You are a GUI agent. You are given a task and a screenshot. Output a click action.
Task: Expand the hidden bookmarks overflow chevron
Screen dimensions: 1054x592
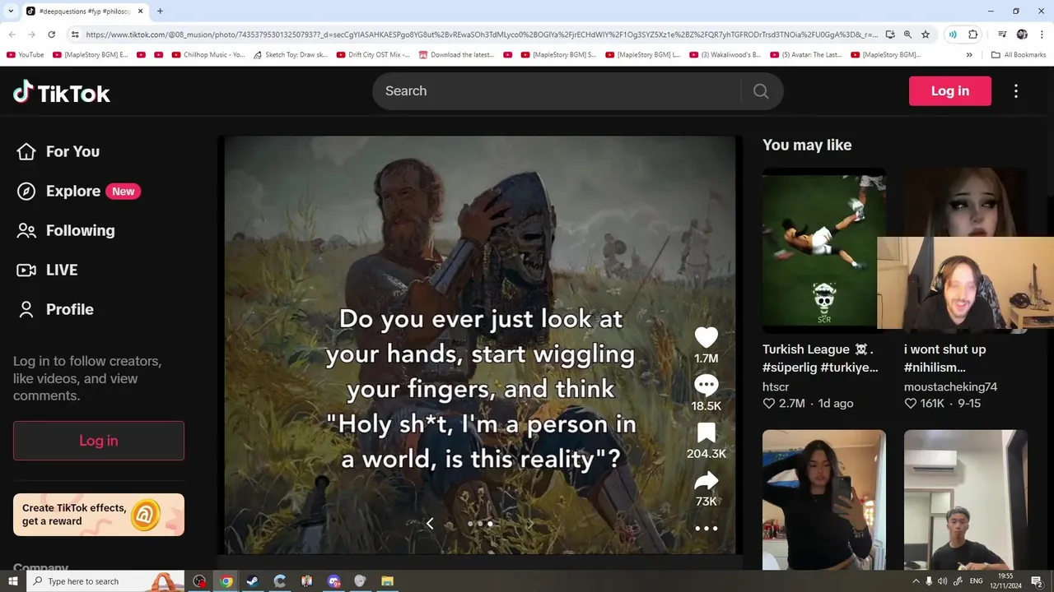(969, 55)
